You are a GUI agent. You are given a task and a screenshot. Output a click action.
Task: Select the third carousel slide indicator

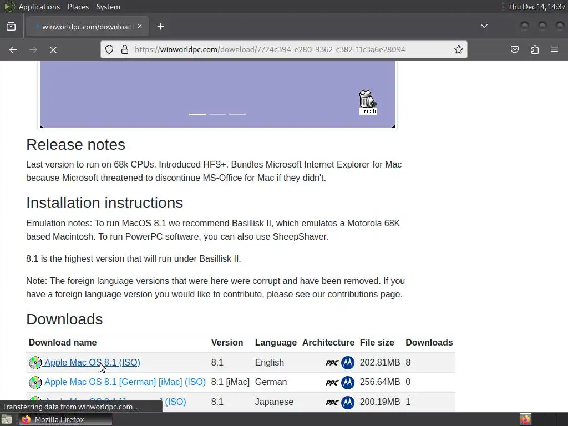point(237,114)
